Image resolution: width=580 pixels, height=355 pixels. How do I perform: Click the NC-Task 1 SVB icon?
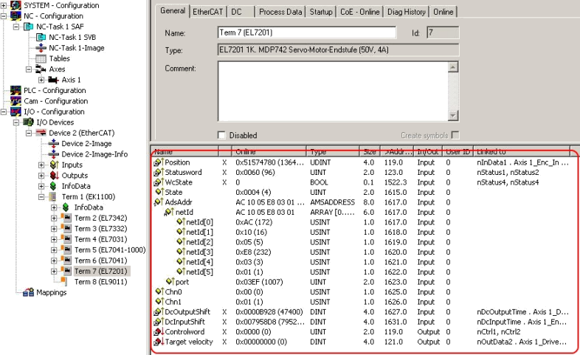41,38
